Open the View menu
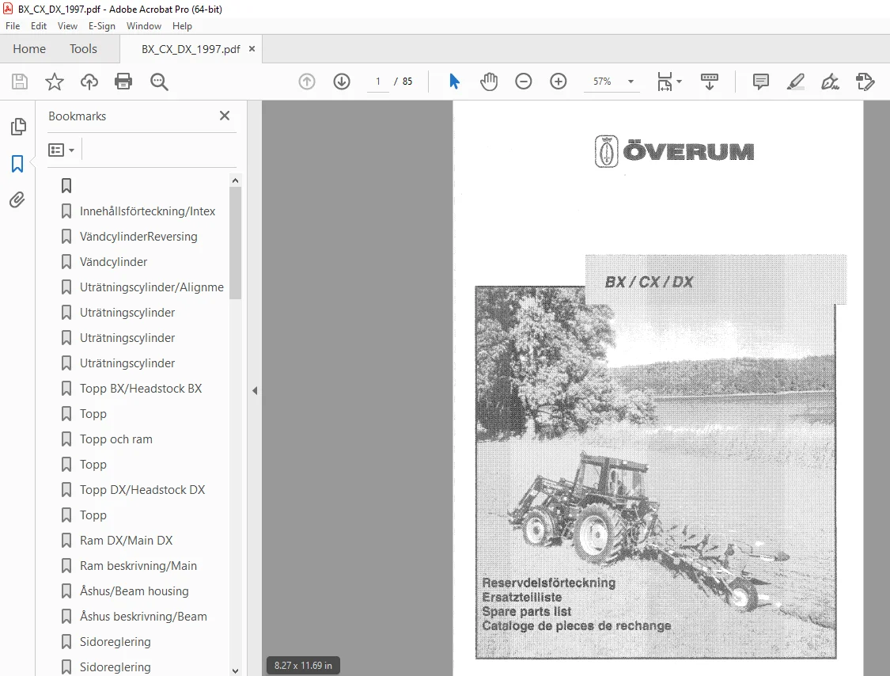The image size is (890, 676). coord(67,26)
